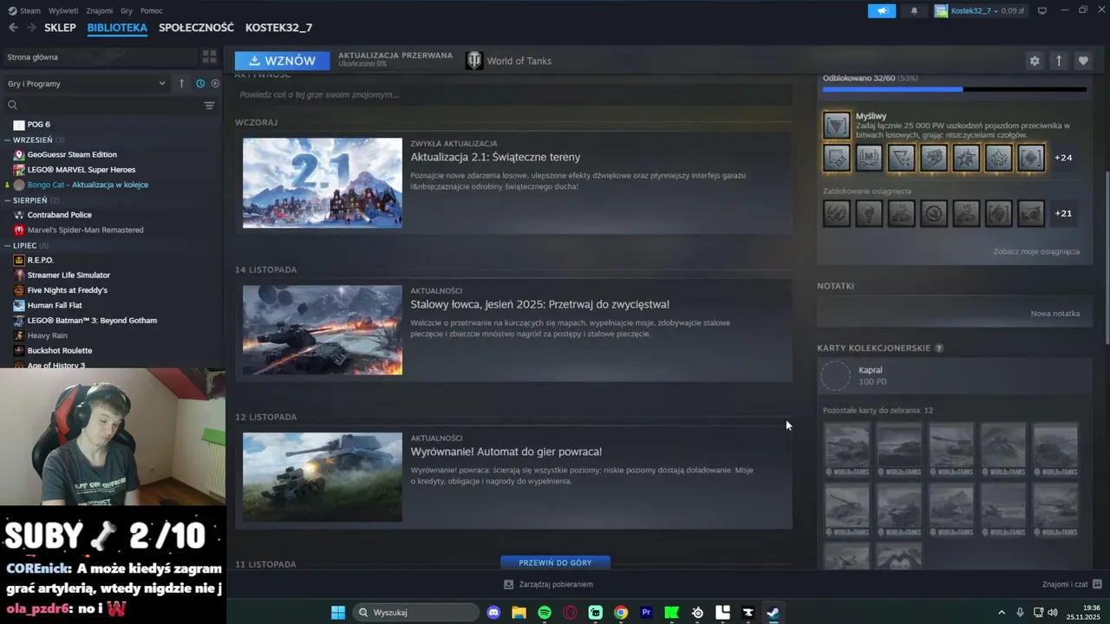Toggle the recent activity clock filter

click(x=200, y=83)
